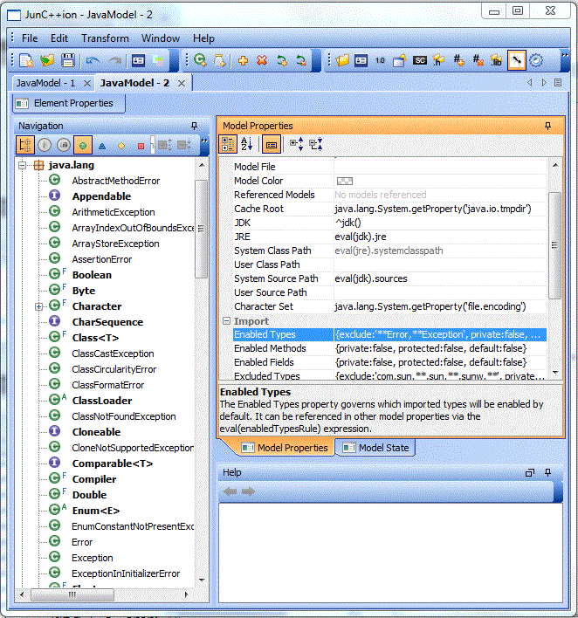Close the JavaModel - 1 tab

pos(87,83)
